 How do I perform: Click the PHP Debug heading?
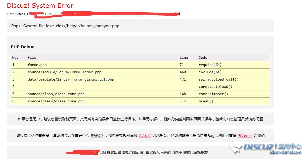[22, 47]
